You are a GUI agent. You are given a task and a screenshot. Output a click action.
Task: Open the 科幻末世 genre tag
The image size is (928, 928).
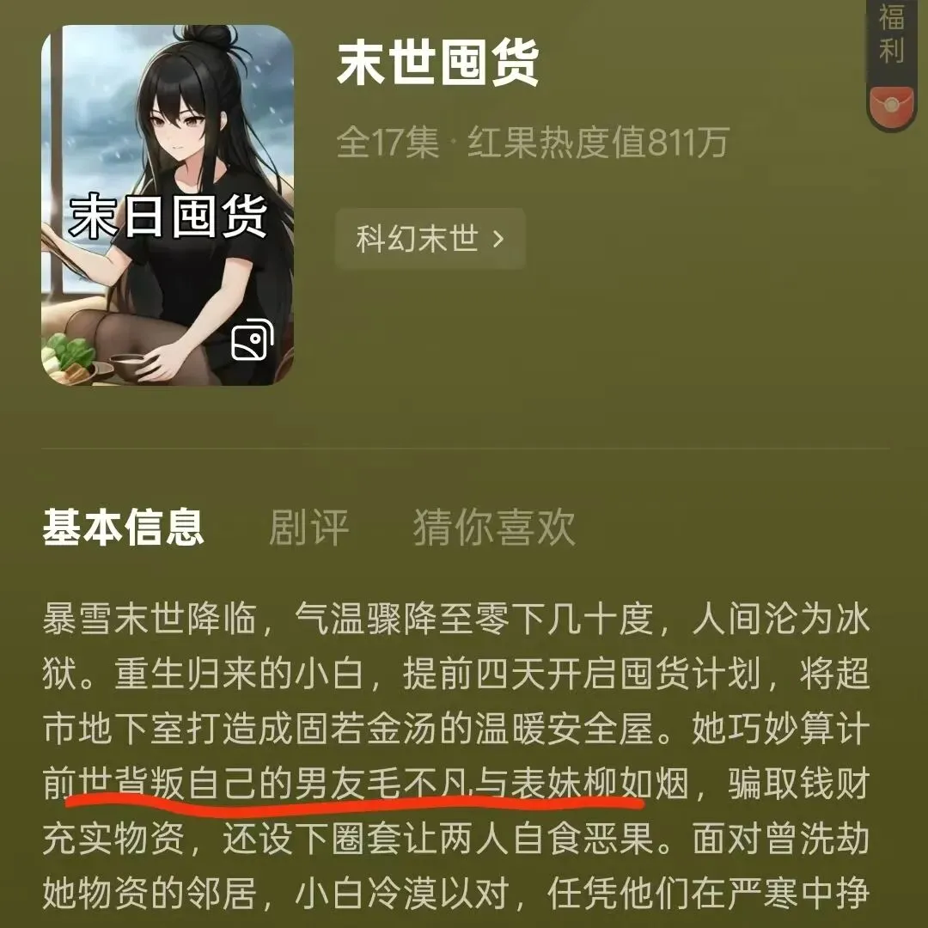pyautogui.click(x=430, y=239)
